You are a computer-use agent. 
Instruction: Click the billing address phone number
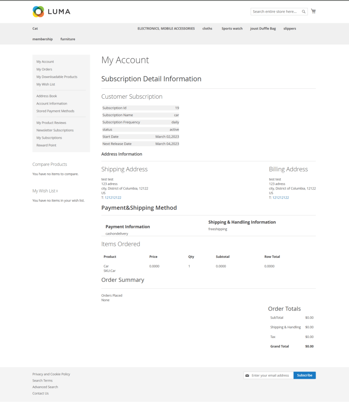click(280, 198)
